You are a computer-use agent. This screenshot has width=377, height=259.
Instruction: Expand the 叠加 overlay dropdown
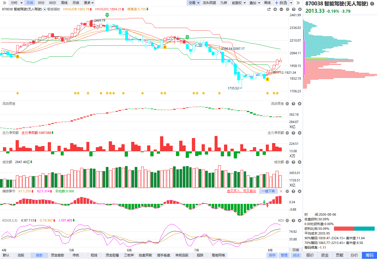(x=254, y=3)
